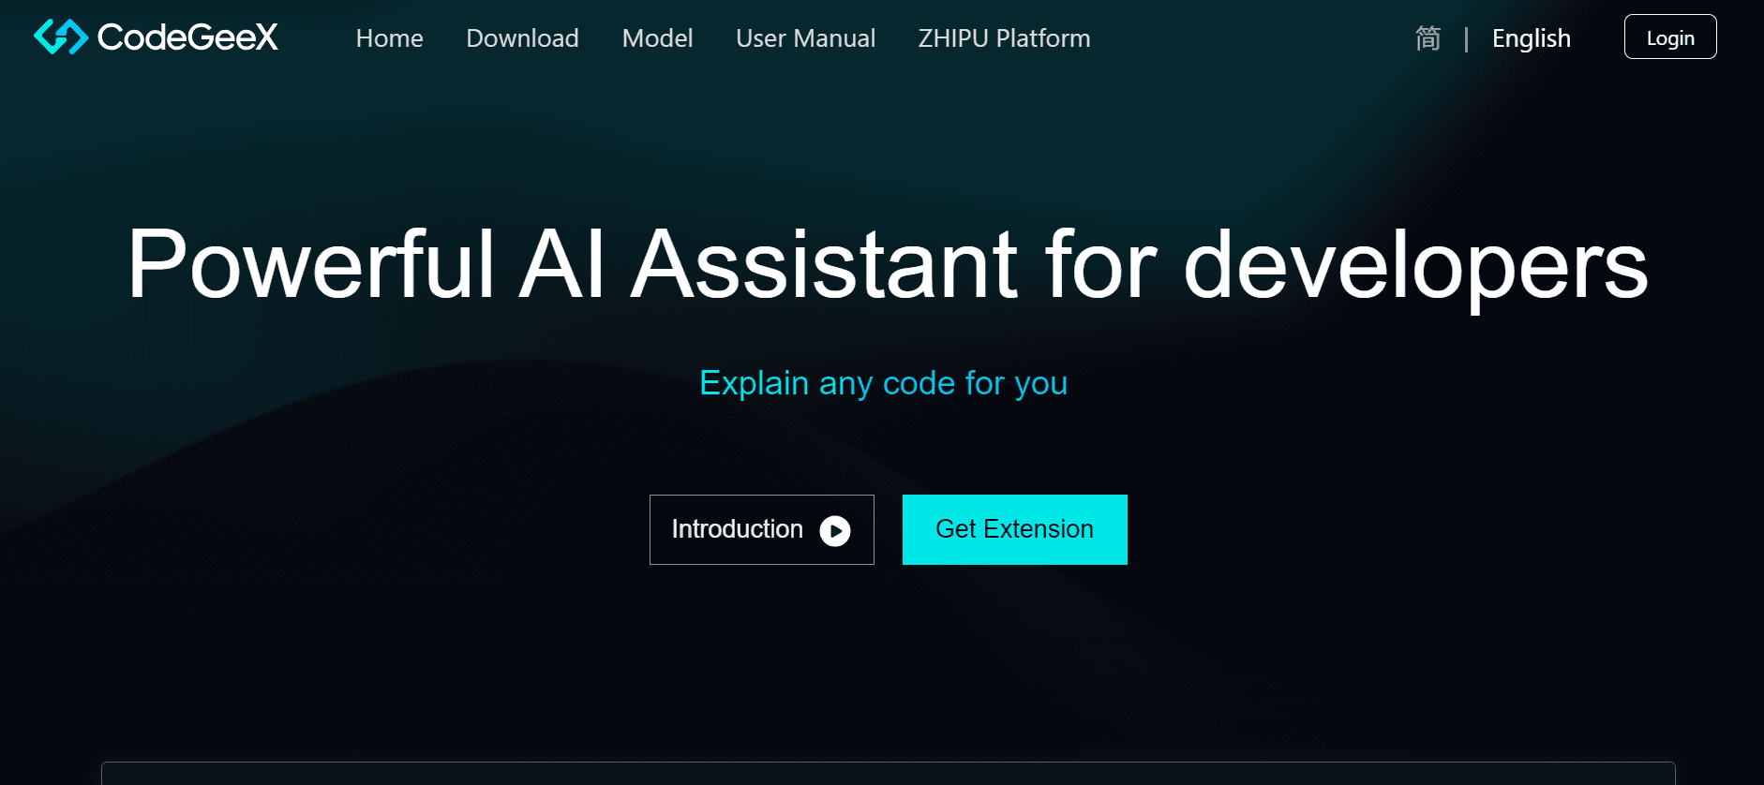Click the circular video play symbol
This screenshot has width=1764, height=785.
pyautogui.click(x=835, y=529)
